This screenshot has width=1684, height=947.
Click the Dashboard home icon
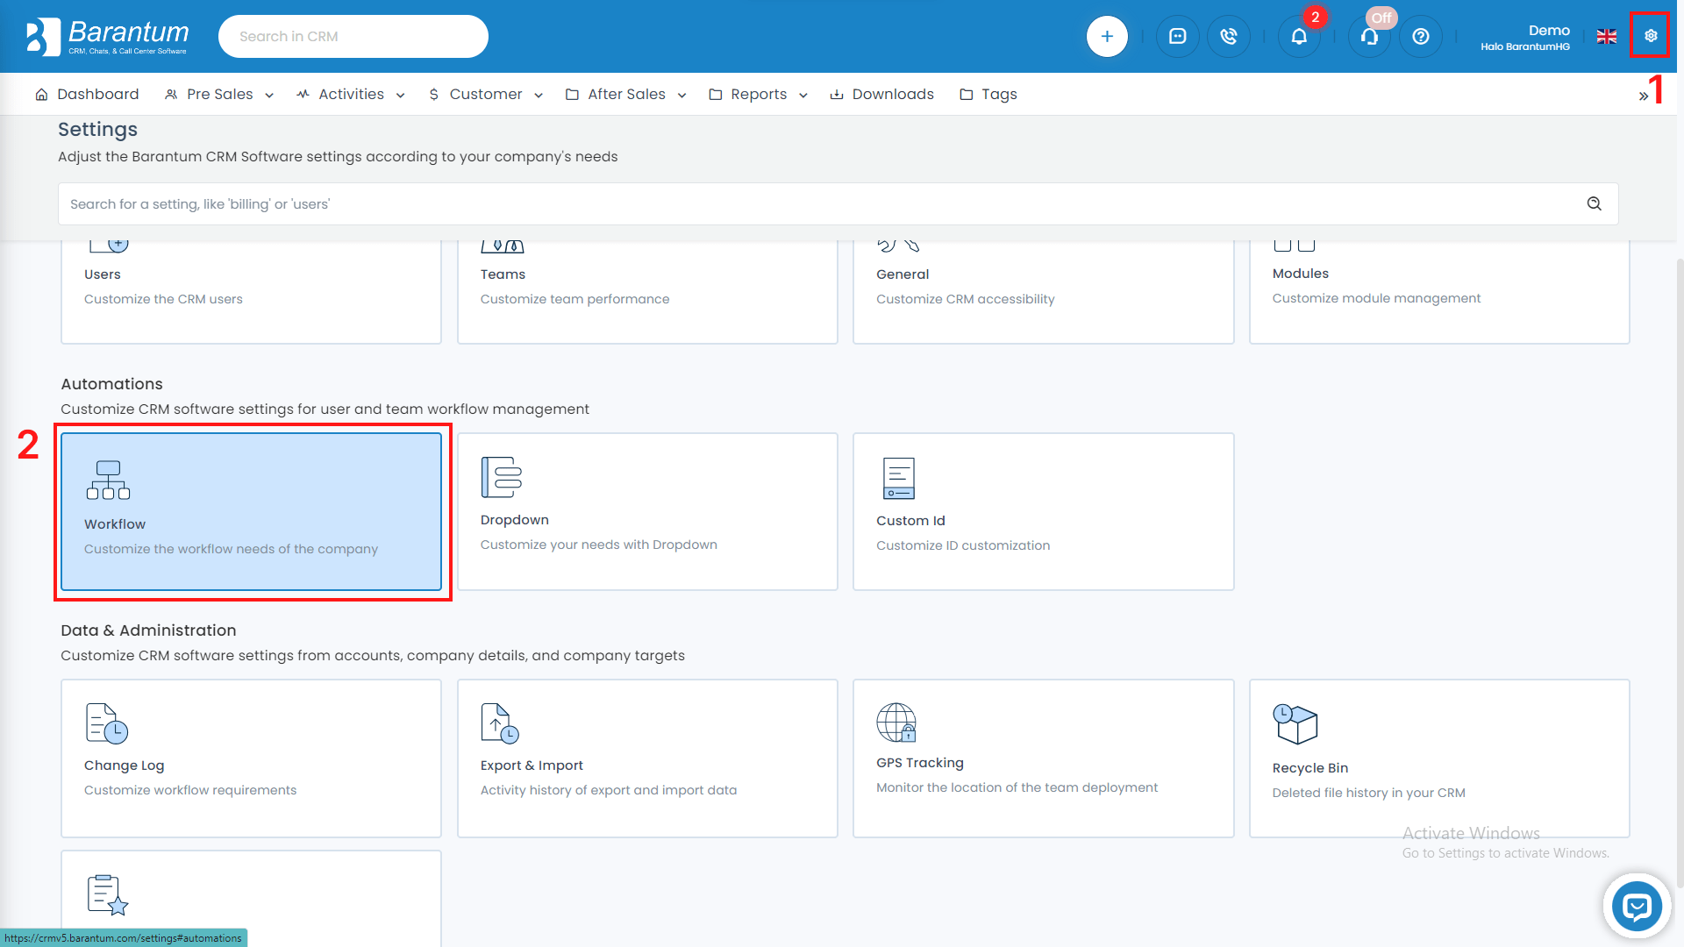coord(41,94)
